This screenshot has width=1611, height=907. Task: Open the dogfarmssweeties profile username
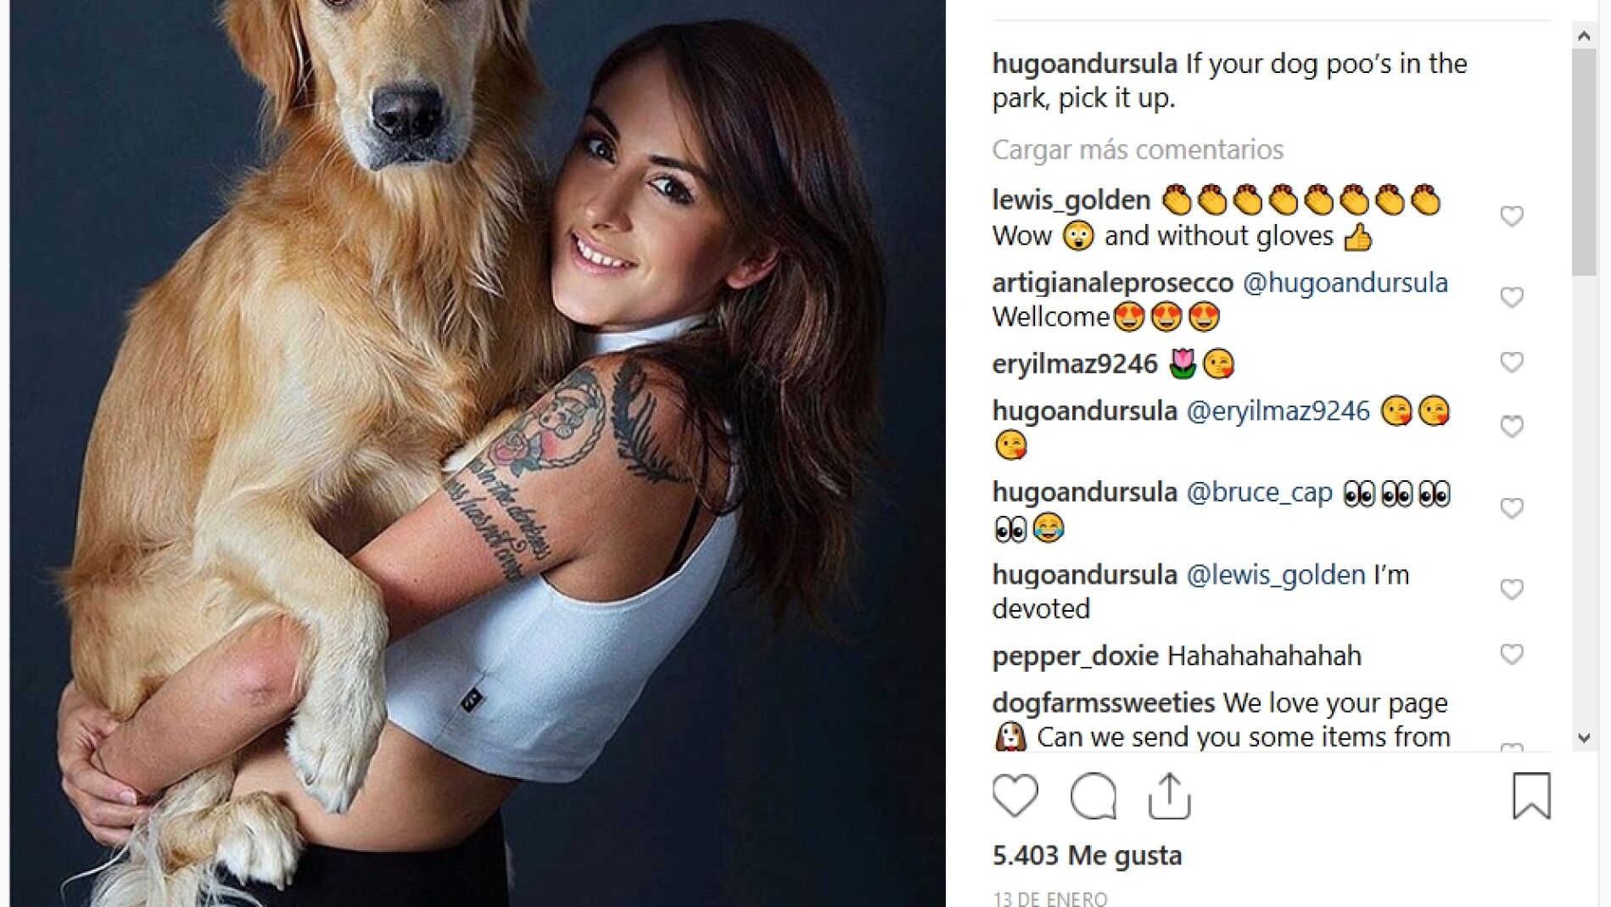[x=1104, y=703]
